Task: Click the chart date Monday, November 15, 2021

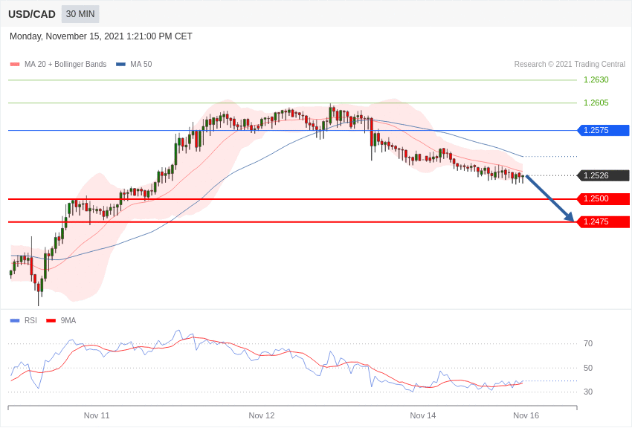Action: tap(101, 36)
